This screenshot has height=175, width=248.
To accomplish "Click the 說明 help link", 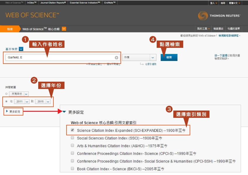I will pyautogui.click(x=223, y=3).
